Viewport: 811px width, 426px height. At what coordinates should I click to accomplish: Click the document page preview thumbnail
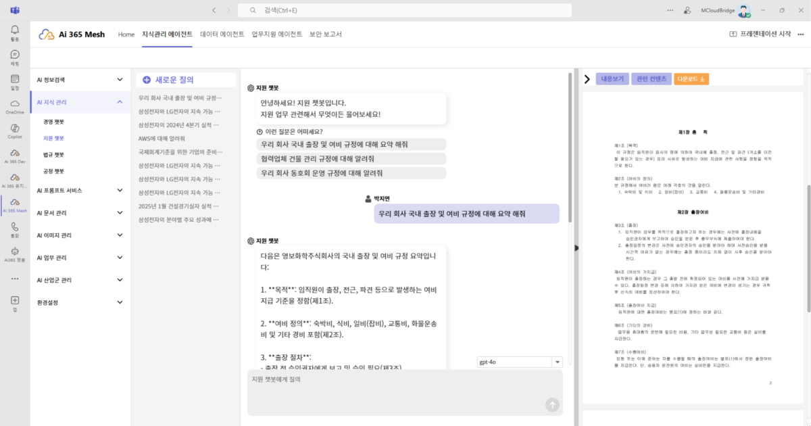point(693,247)
